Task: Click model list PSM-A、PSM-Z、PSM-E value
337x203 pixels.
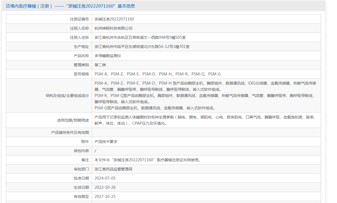Action: click(x=158, y=74)
